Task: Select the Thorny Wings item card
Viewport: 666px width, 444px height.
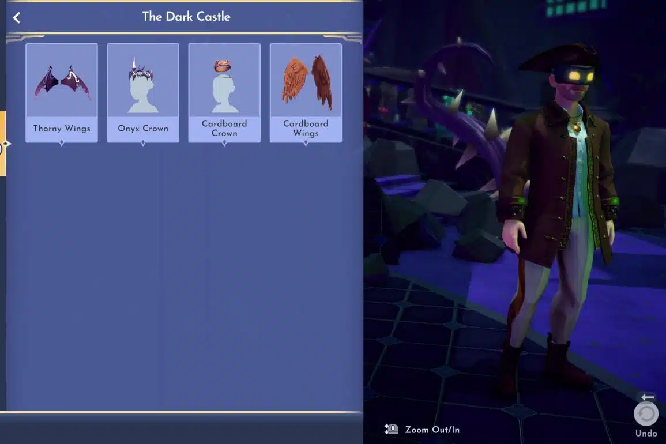Action: (x=62, y=93)
